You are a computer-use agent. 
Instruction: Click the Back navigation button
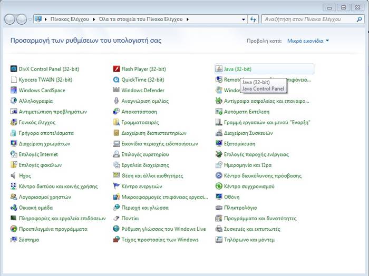(9, 19)
